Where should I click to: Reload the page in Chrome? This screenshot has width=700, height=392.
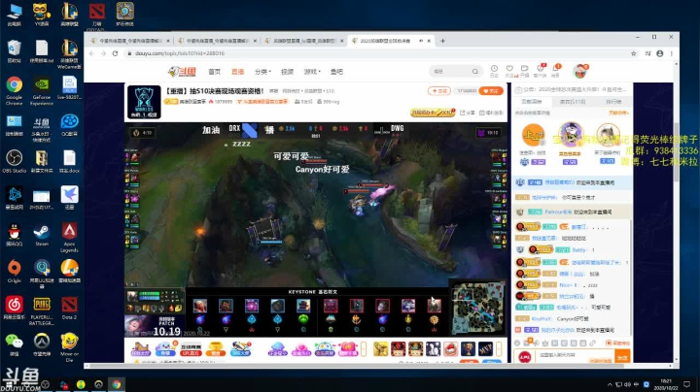115,53
